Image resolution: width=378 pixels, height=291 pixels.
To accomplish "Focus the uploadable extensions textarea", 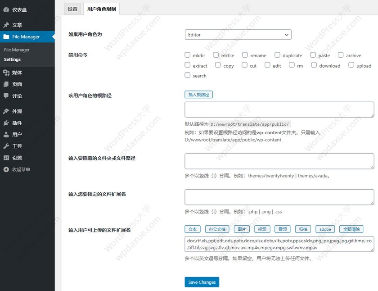I will 279,244.
